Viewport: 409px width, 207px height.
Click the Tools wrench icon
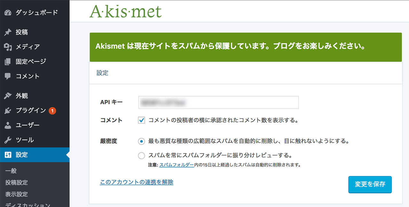click(x=8, y=140)
